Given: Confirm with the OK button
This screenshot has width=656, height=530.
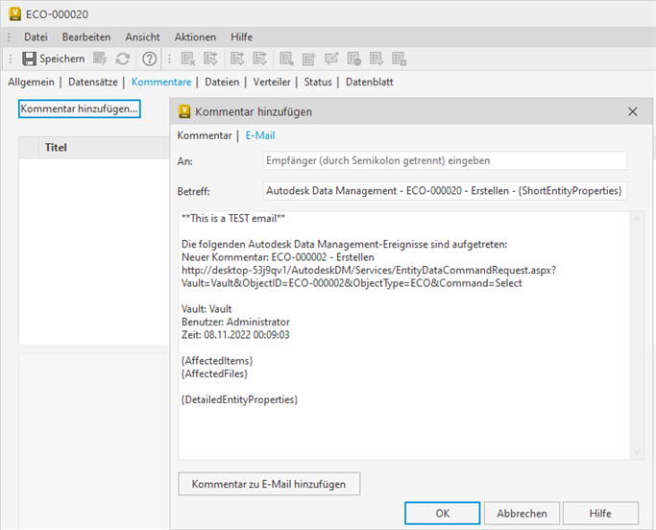Looking at the screenshot, I should (442, 514).
